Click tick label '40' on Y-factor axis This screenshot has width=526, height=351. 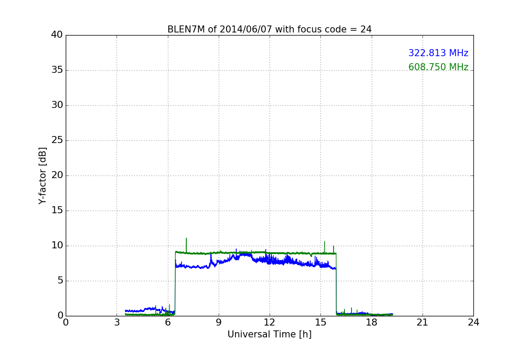pos(57,35)
